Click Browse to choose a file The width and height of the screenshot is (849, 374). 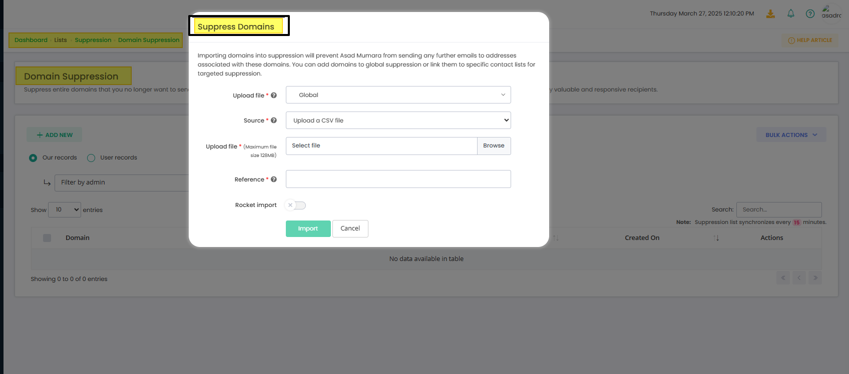pyautogui.click(x=494, y=145)
